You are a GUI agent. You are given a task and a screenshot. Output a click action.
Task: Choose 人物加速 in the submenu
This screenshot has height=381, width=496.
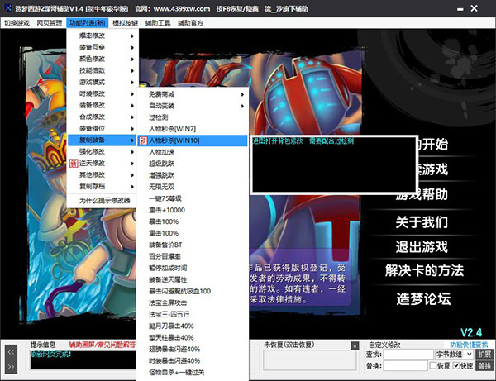coord(193,152)
